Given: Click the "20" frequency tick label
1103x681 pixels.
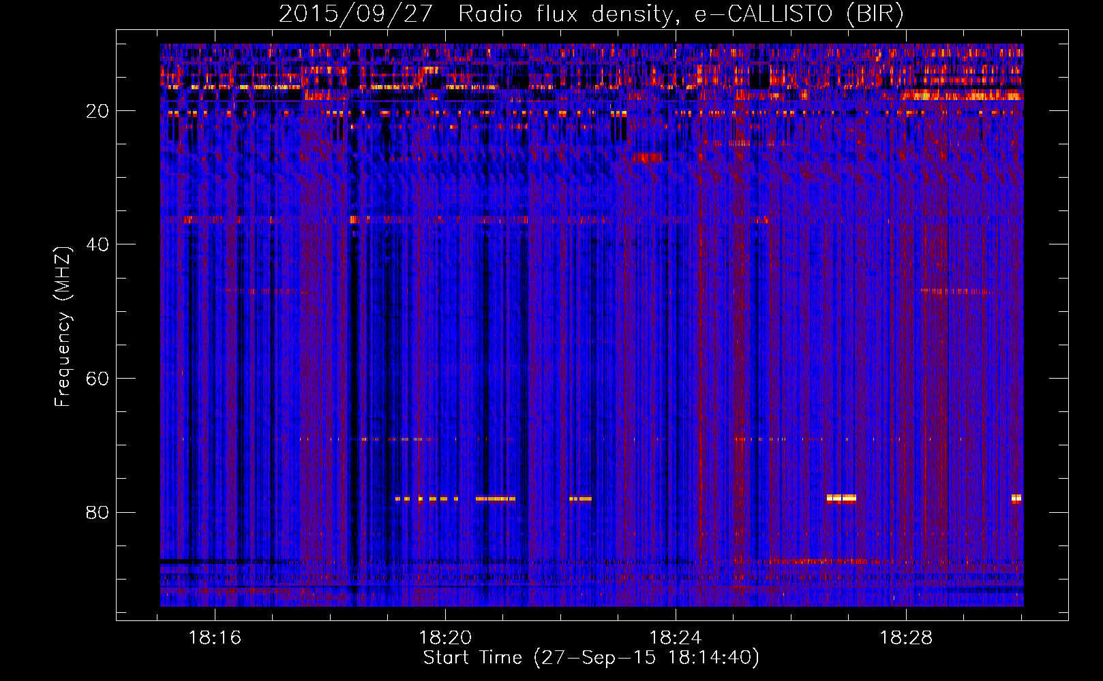Looking at the screenshot, I should 97,111.
